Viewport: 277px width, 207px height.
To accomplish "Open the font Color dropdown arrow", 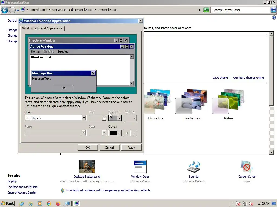I will [120, 133].
